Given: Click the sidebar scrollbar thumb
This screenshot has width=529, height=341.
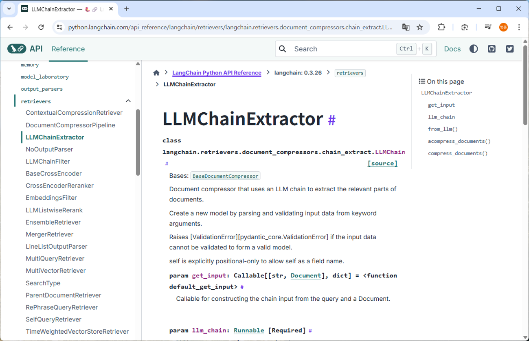Looking at the screenshot, I should pos(138,142).
